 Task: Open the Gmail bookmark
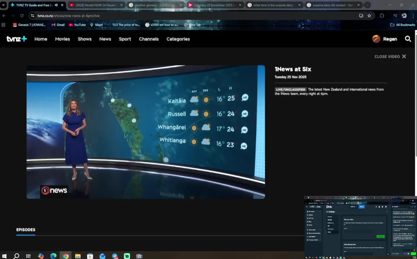(58, 25)
